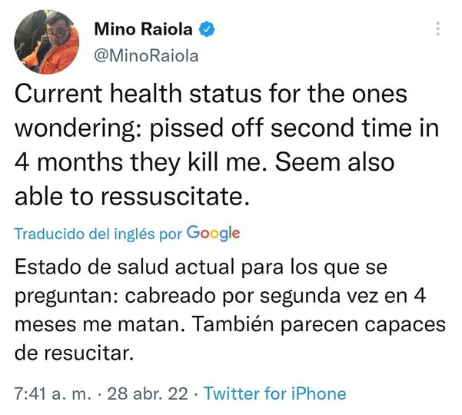Click the line 'able to ressuscitate.'
This screenshot has height=415, width=462.
(133, 198)
